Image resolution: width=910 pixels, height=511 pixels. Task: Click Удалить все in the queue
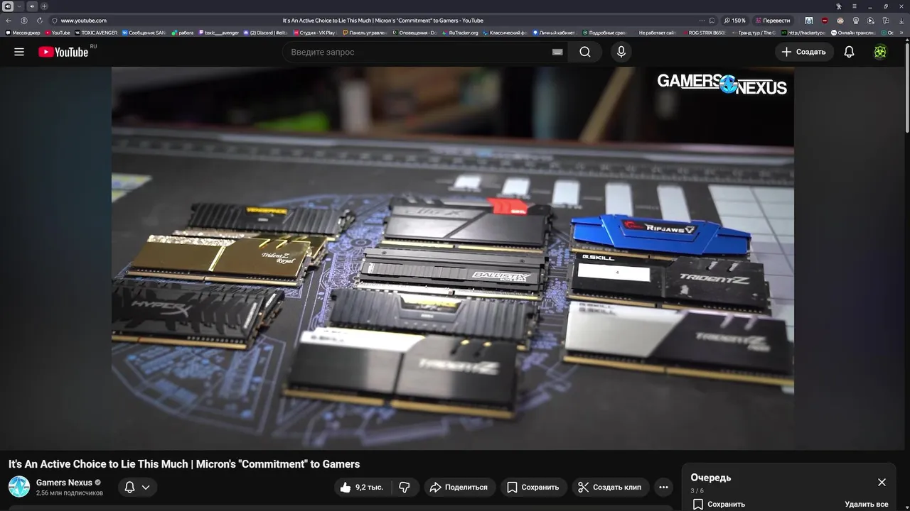[867, 504]
